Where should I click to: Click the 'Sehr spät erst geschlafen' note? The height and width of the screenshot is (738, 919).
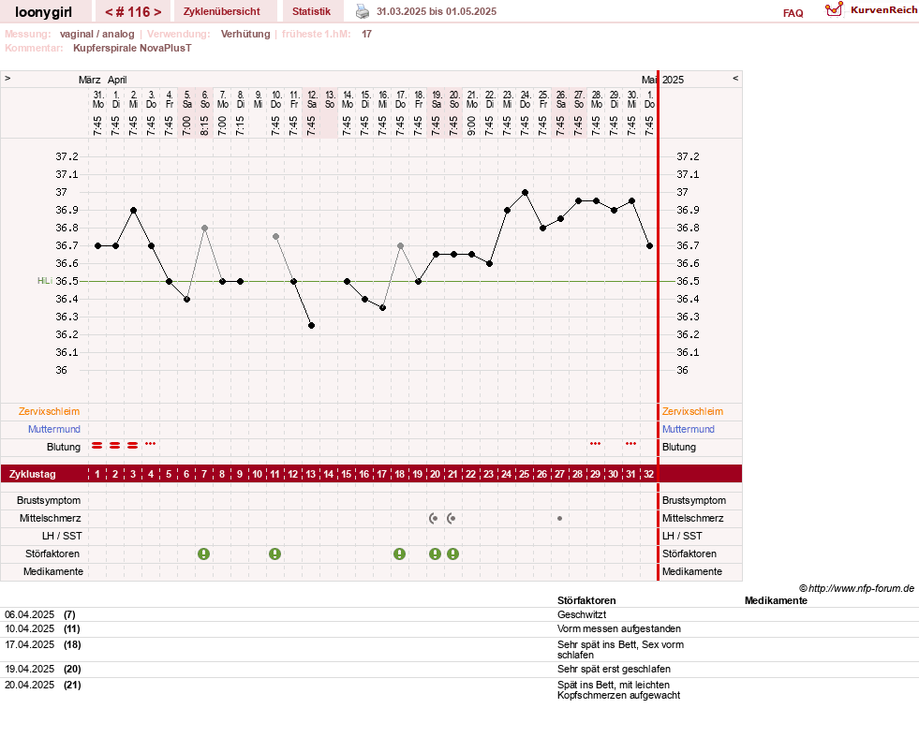tap(614, 670)
